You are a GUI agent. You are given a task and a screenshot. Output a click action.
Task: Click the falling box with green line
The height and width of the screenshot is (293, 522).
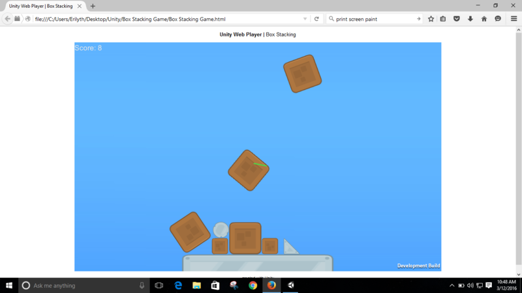pos(248,171)
